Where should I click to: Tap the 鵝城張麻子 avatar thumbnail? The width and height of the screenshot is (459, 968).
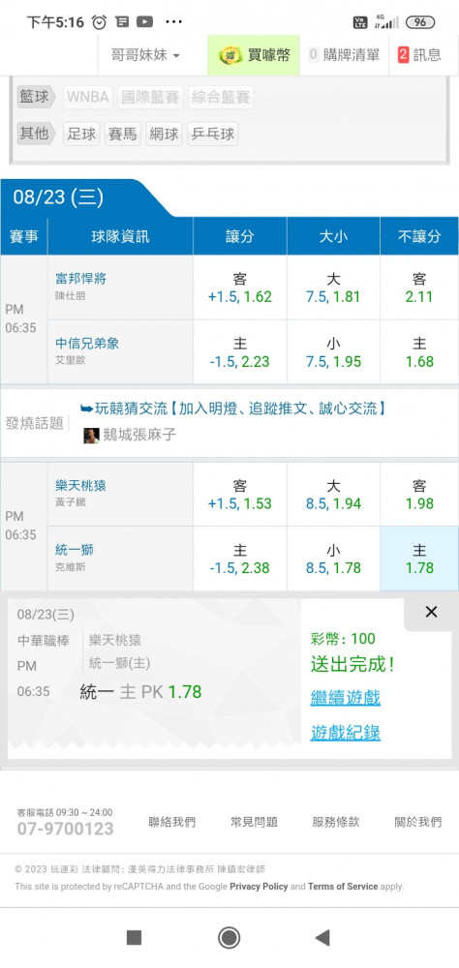click(91, 436)
